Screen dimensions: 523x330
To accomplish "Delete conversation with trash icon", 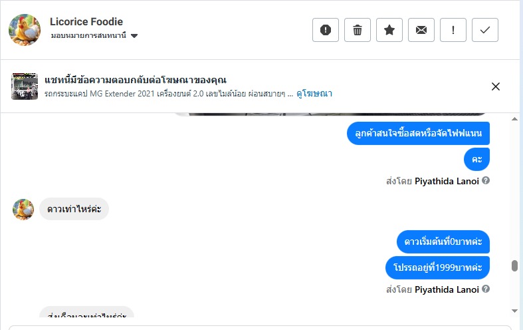I will pyautogui.click(x=358, y=30).
